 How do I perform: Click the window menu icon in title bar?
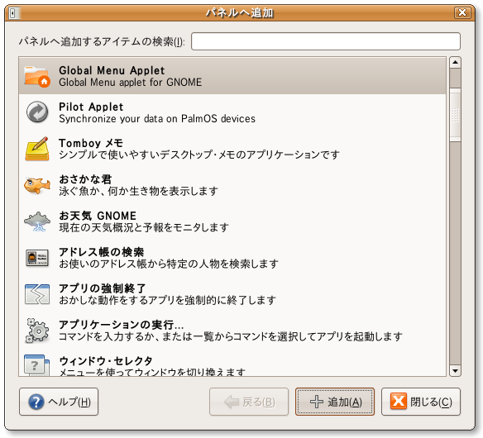pos(15,13)
